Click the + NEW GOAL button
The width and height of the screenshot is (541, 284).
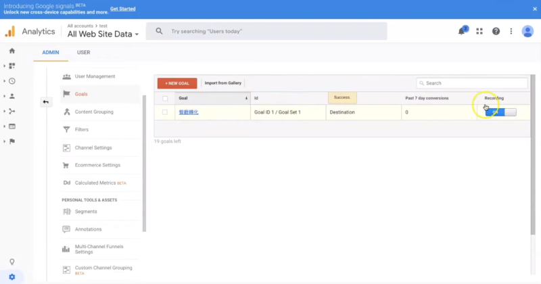[177, 83]
